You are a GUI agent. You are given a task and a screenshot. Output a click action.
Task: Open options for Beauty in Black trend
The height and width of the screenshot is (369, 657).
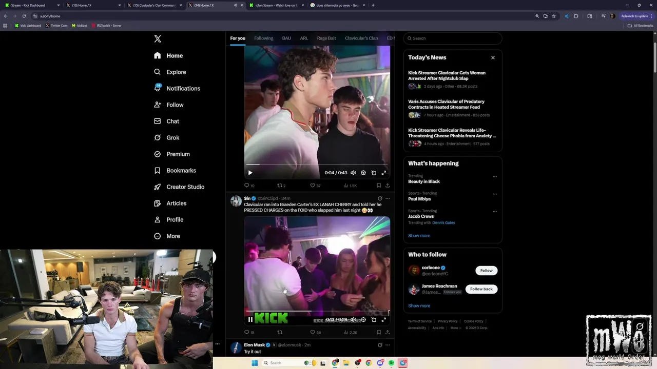[495, 177]
